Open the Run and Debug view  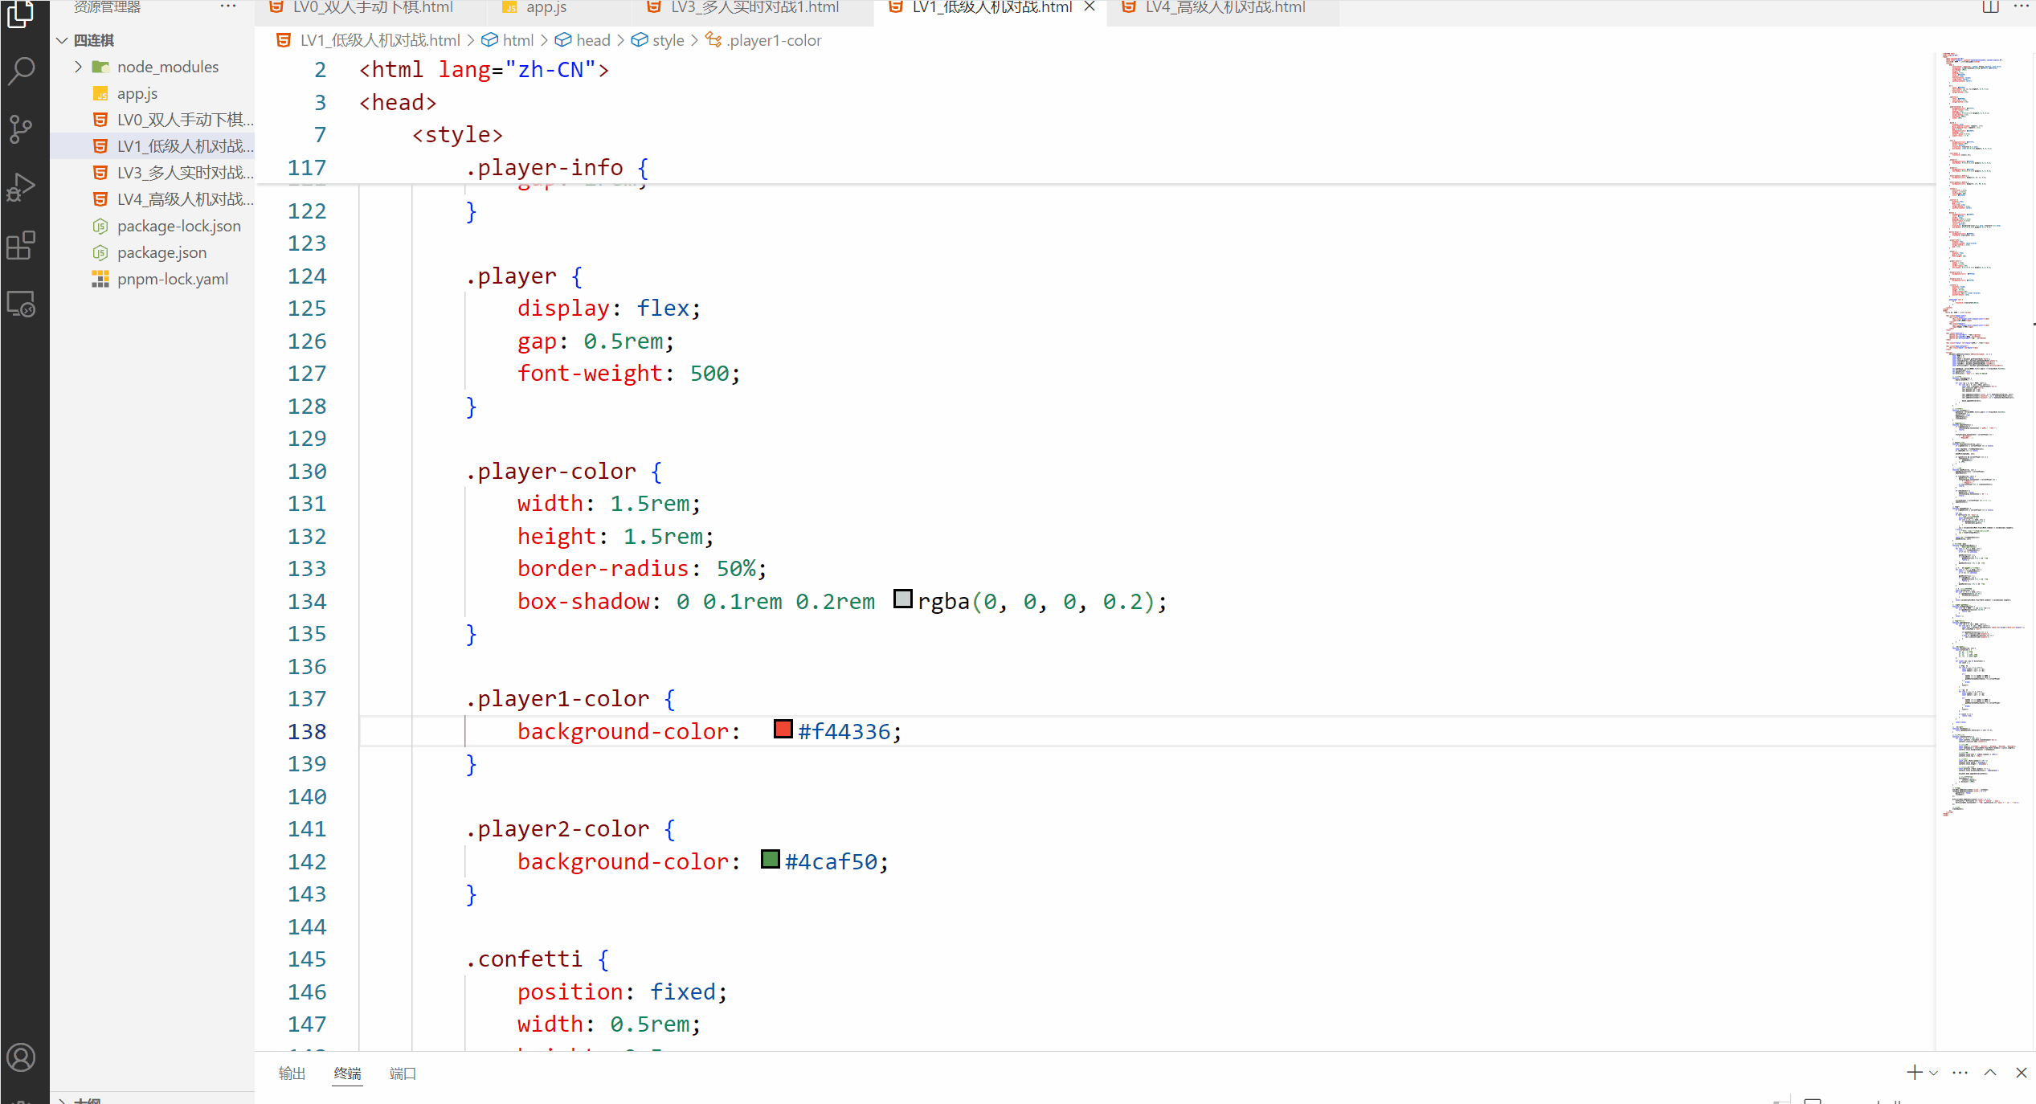tap(22, 187)
